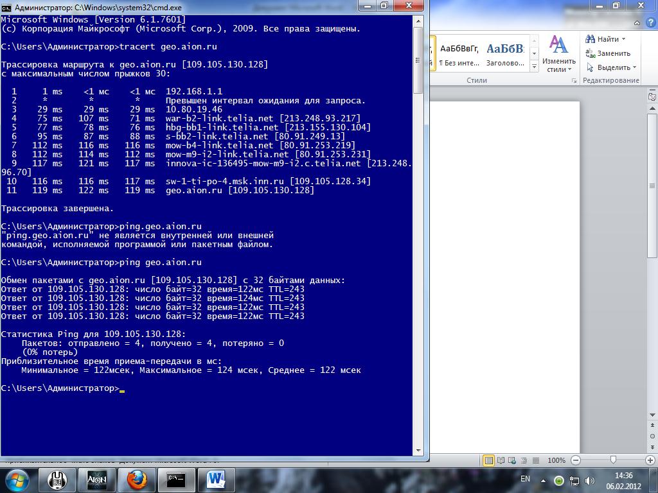
Task: Switch to Word via taskbar button
Action: pos(216,480)
